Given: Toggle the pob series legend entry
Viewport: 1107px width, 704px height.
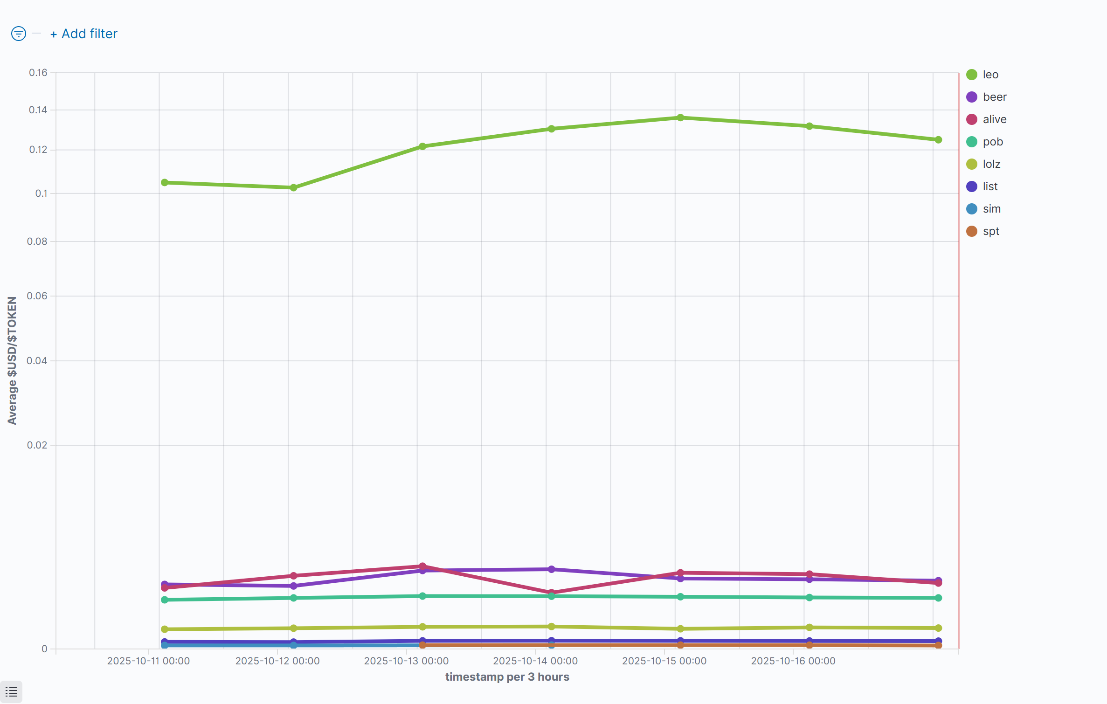Looking at the screenshot, I should 992,142.
